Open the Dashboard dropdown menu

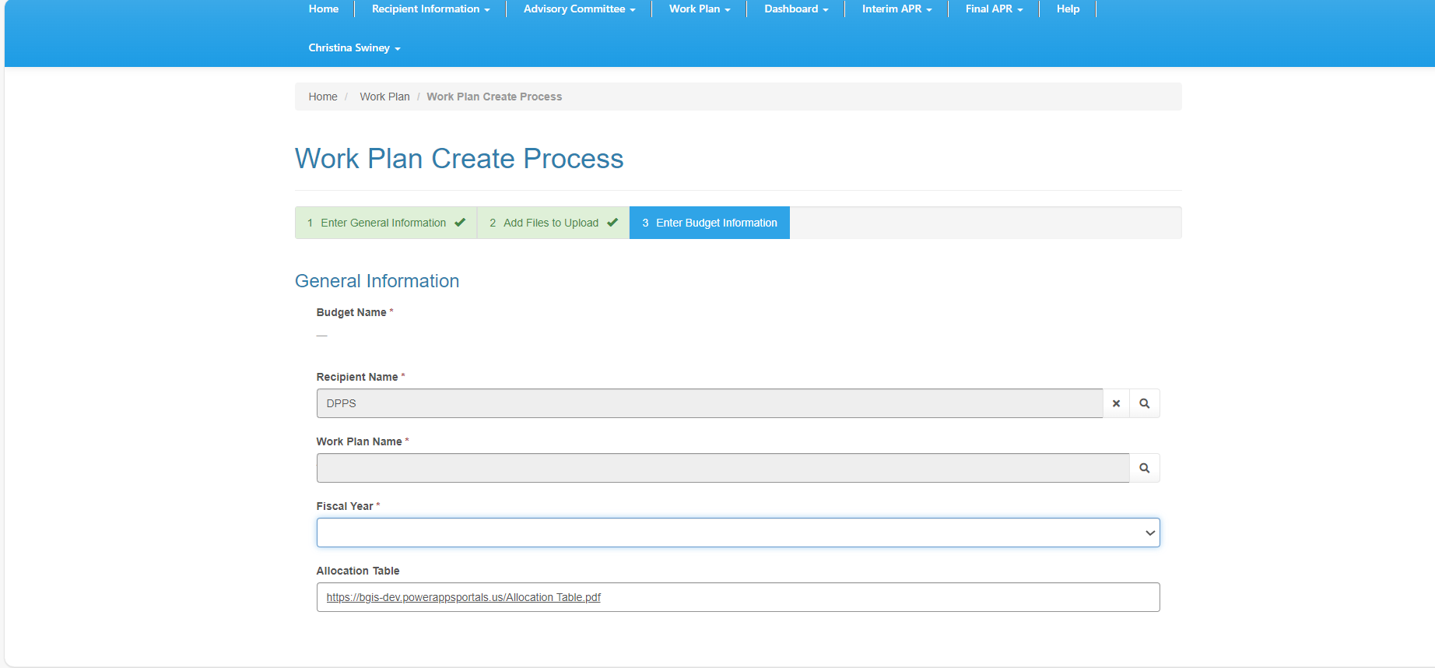tap(795, 9)
